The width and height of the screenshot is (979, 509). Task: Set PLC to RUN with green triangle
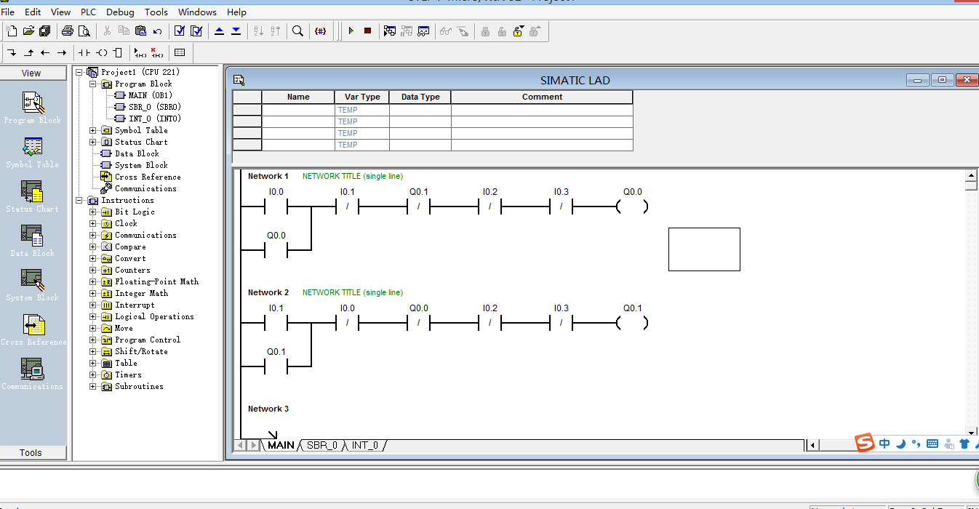click(351, 31)
